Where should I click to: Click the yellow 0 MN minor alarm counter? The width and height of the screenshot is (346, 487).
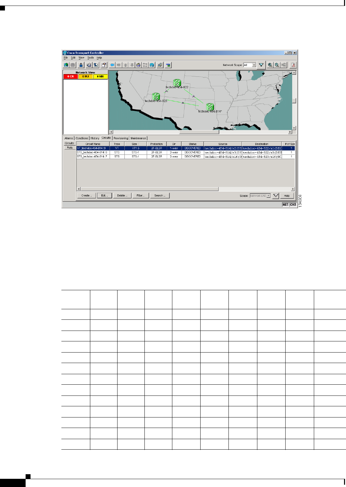coord(100,76)
